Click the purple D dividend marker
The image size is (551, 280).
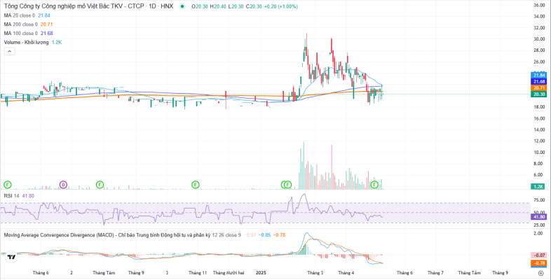63,184
